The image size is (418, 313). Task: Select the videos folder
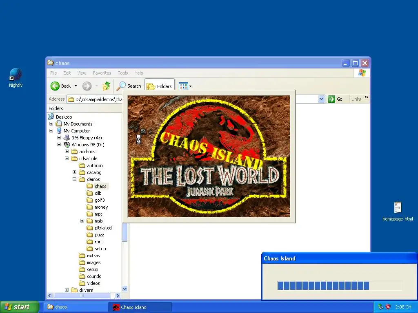93,283
